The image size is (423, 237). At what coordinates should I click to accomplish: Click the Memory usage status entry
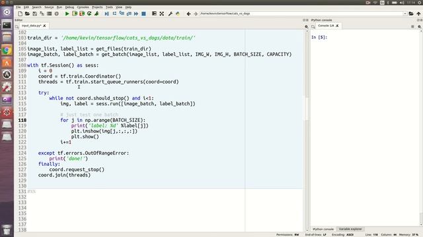point(409,234)
